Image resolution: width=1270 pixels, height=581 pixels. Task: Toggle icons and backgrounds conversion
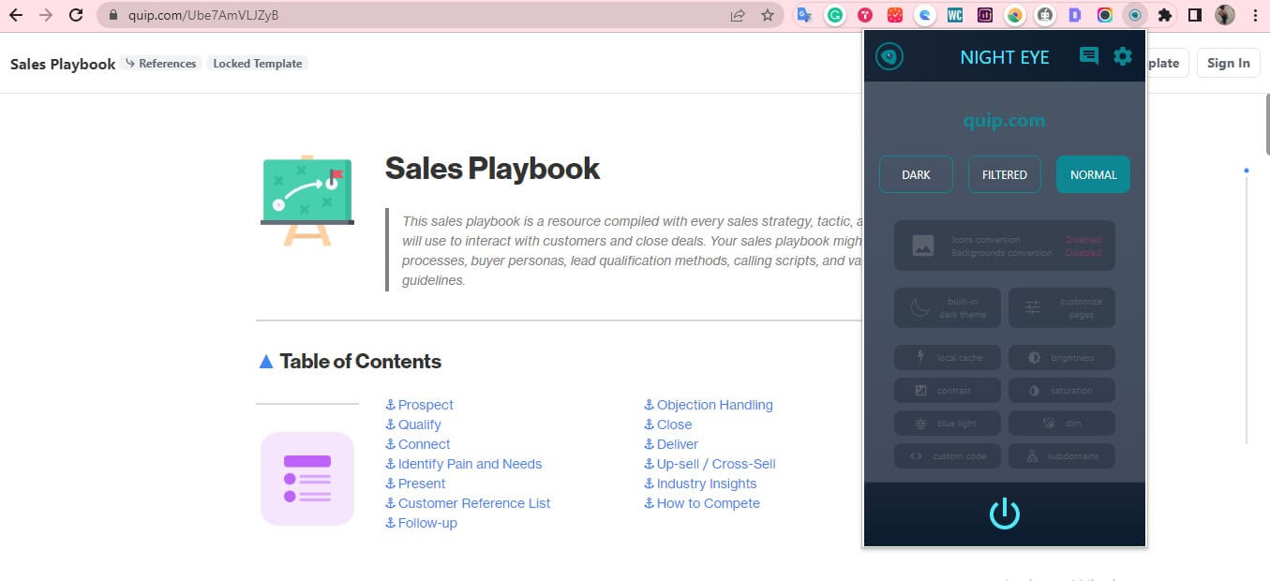coord(1005,246)
